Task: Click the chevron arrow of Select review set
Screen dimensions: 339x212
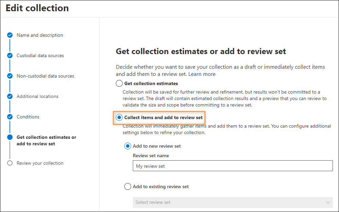Action: point(328,202)
